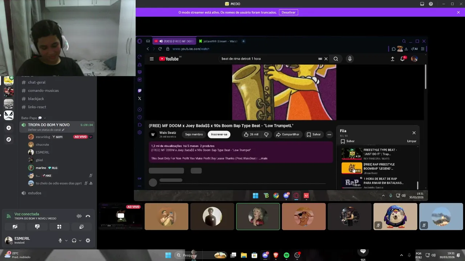The width and height of the screenshot is (465, 261).
Task: Deafen Discord audio with the headphone icon
Action: [74, 240]
